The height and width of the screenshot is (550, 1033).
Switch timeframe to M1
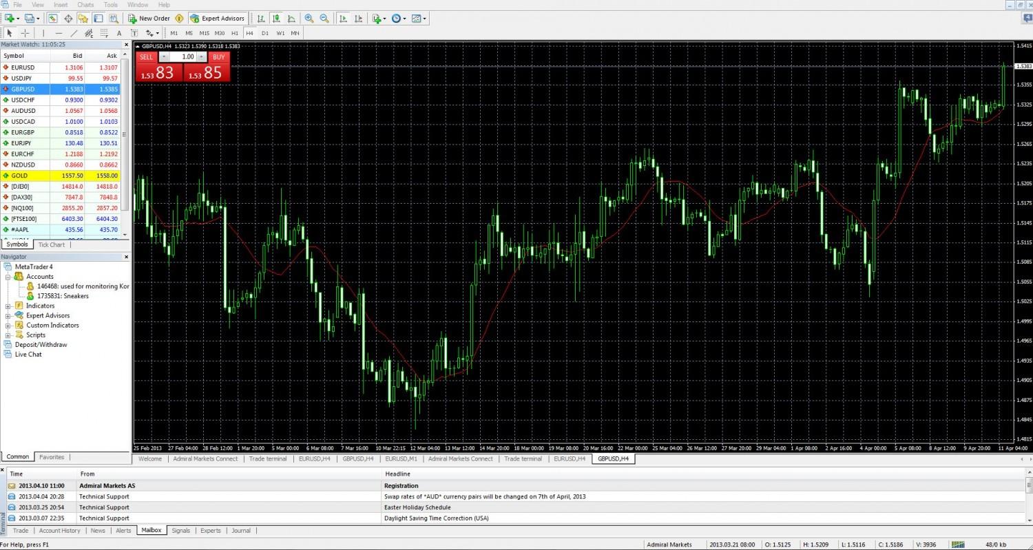point(174,33)
